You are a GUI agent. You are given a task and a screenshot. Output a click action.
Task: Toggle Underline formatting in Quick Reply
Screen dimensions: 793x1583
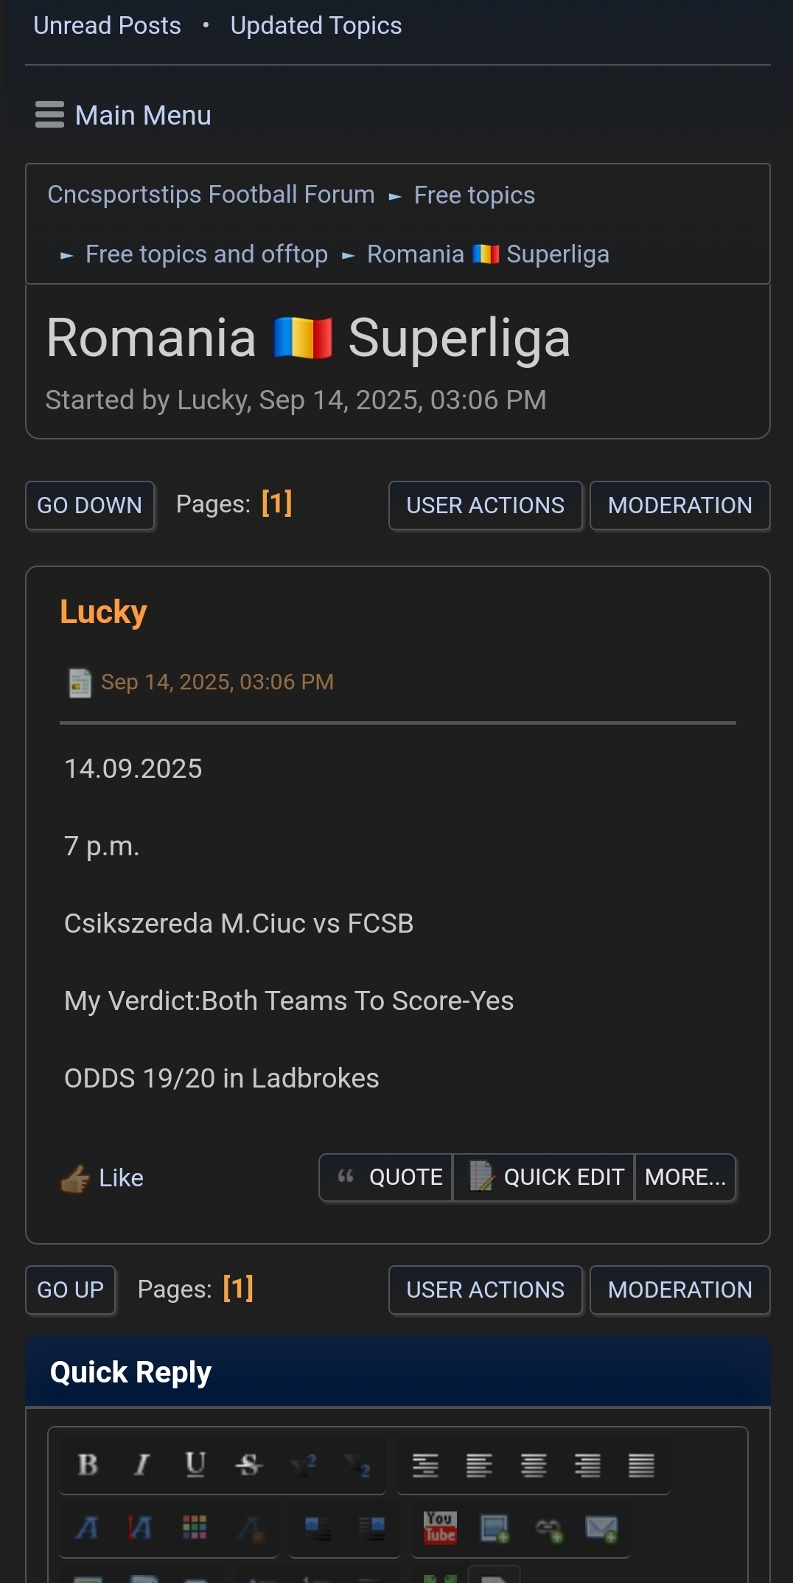coord(195,1464)
